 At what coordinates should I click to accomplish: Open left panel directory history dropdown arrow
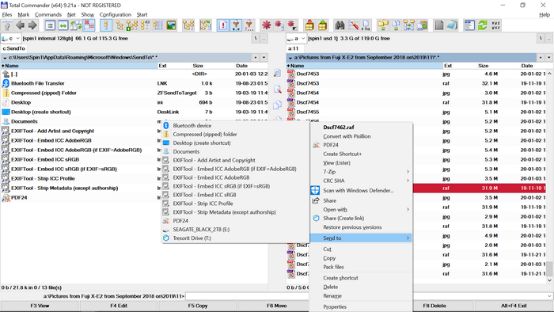(264, 57)
